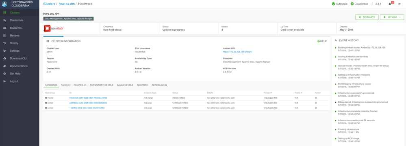This screenshot has height=146, width=406.
Task: Click the Documentation book icon
Action: (4, 66)
